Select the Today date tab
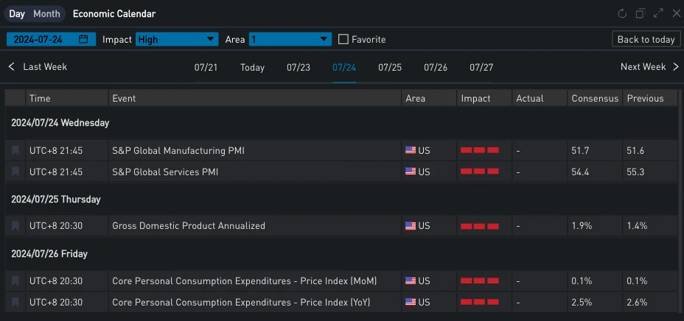This screenshot has height=321, width=684. (252, 67)
